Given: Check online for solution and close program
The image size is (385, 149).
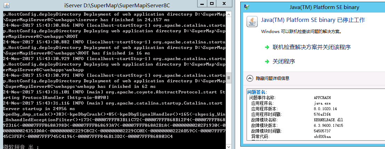Looking at the screenshot, I should (x=311, y=47).
